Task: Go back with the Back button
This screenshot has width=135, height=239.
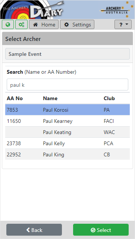Action: 34,230
